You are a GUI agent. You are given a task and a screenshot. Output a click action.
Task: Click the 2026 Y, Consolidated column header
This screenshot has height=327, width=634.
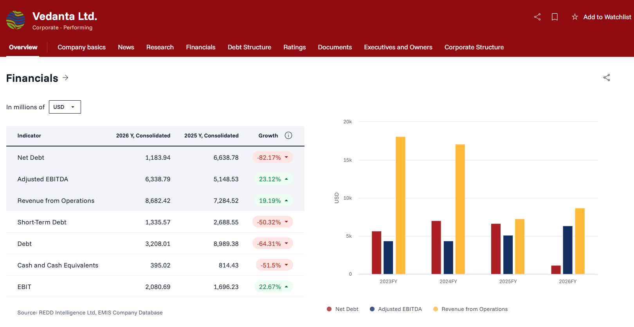(x=143, y=135)
